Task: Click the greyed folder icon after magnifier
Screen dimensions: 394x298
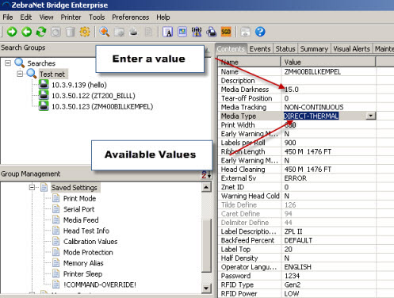Action: coord(119,32)
